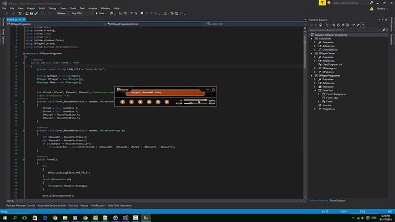Viewport: 395px width, 222px height.
Task: Seek using the DPlayer track position slider
Action: 196,104
